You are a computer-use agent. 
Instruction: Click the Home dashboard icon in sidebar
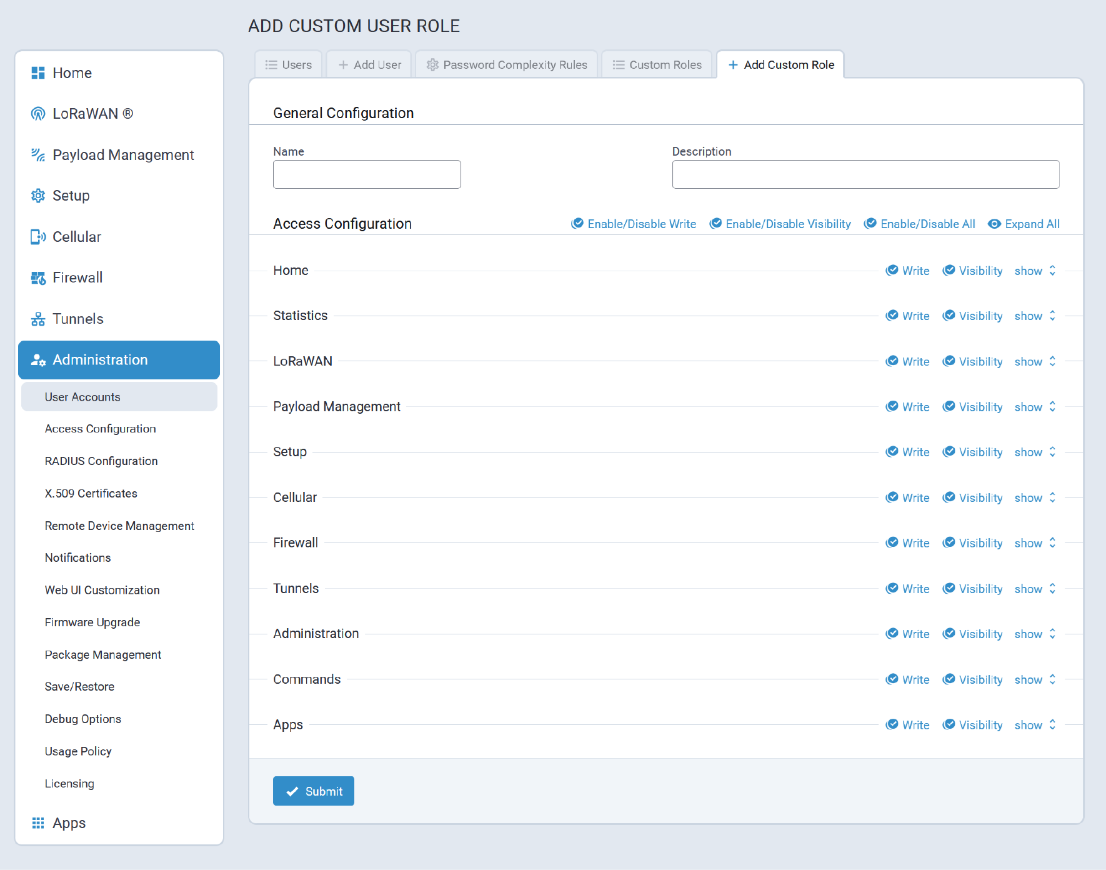pos(38,73)
